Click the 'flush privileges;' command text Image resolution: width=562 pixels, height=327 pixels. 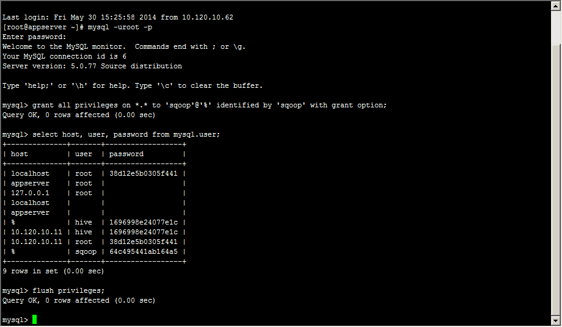point(68,290)
